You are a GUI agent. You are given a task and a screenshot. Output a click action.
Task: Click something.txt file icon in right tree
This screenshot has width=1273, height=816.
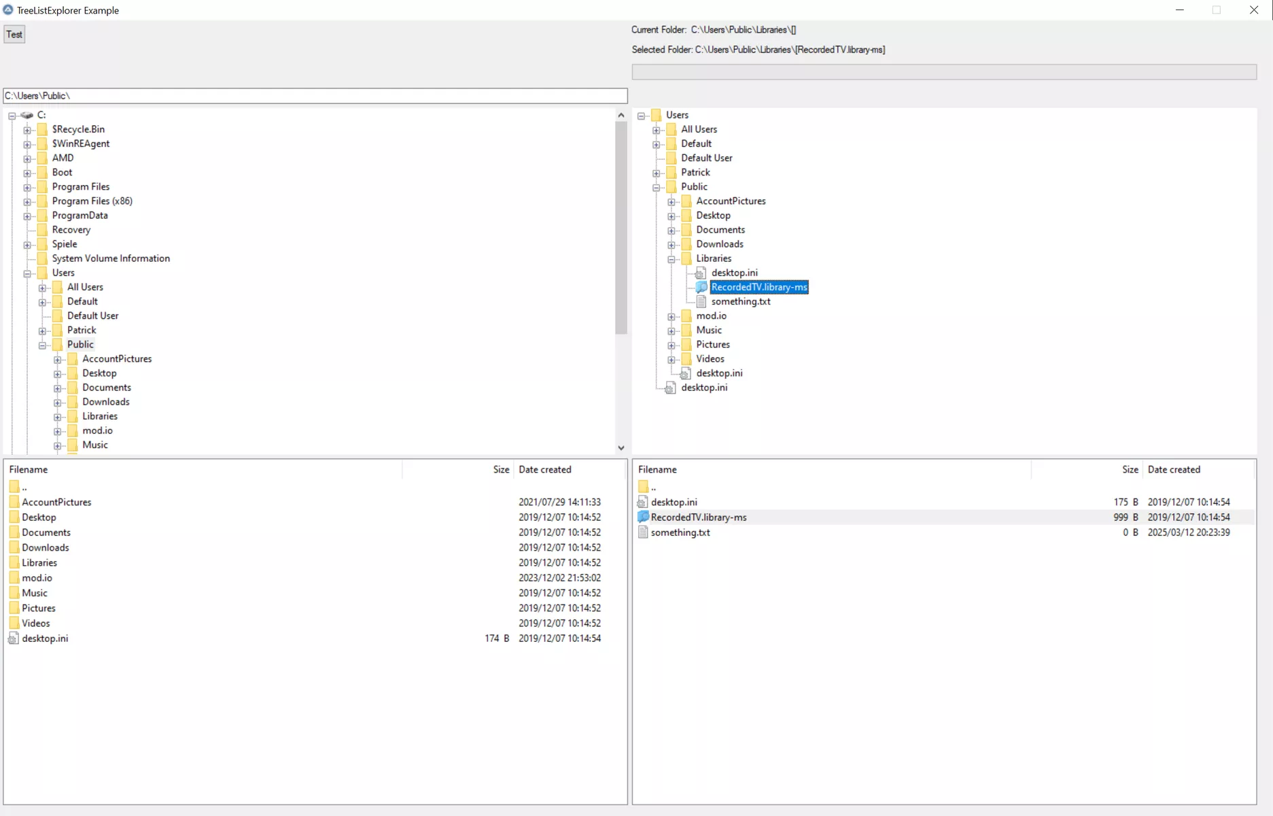(701, 301)
